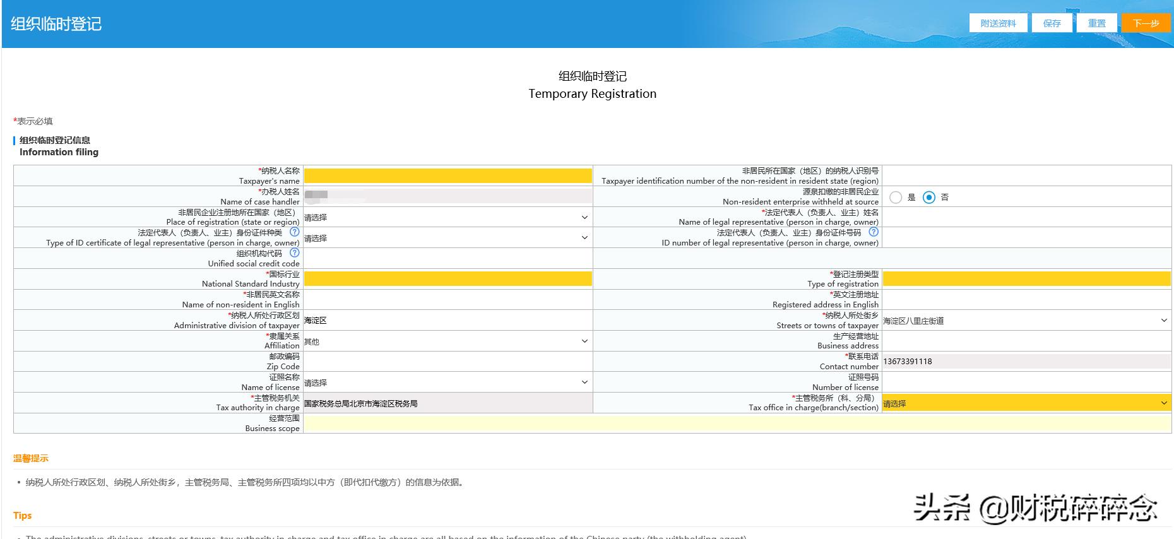Open Place of registration country dropdown

pyautogui.click(x=447, y=218)
